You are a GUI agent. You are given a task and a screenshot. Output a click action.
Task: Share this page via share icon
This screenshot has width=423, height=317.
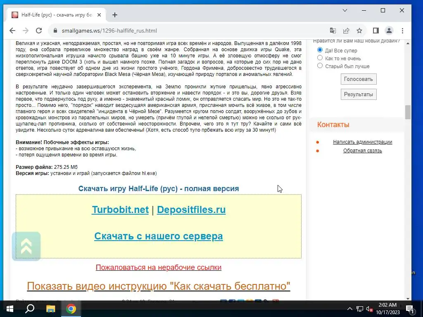(346, 31)
